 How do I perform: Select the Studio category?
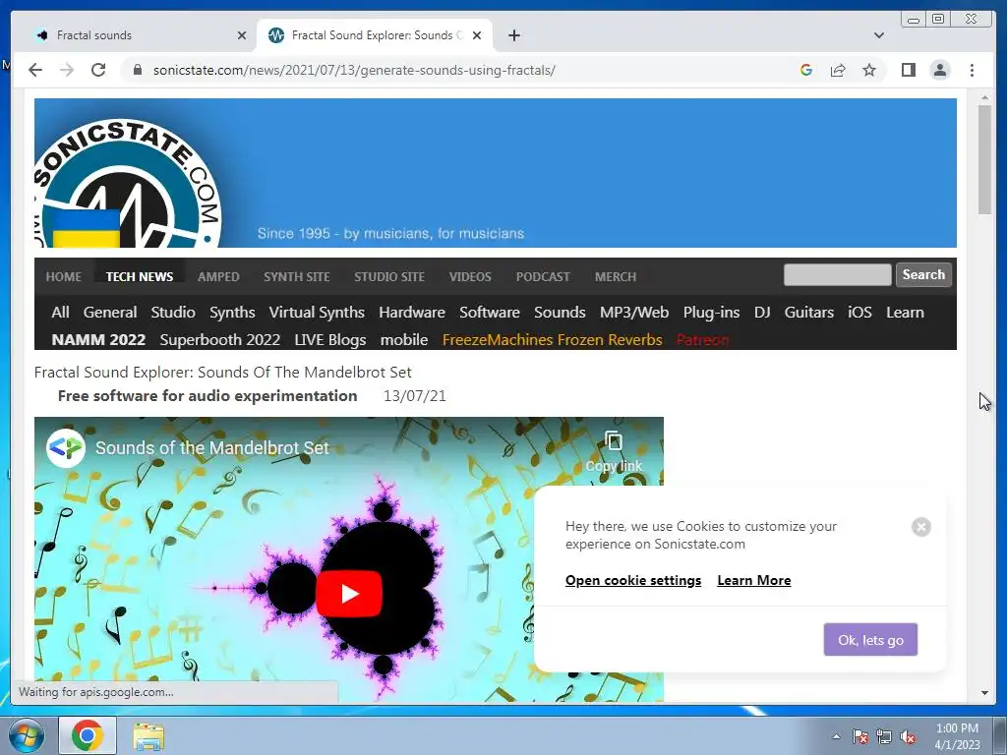(x=173, y=312)
